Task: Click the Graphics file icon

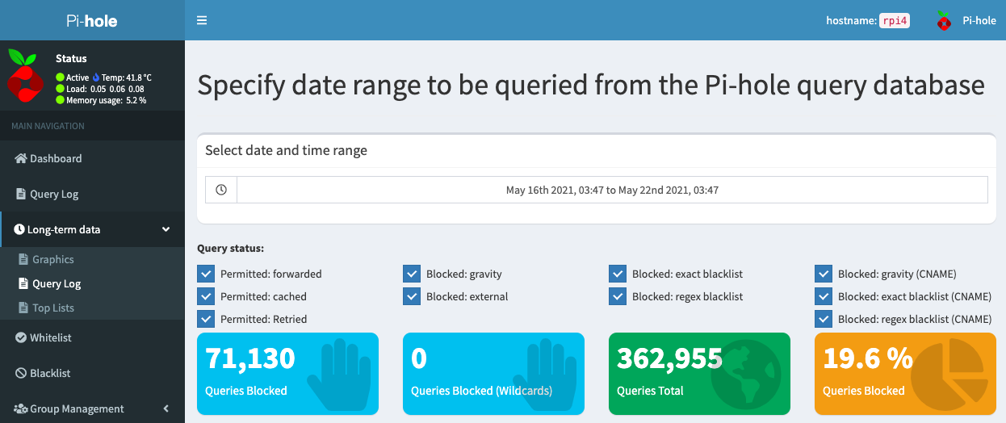Action: click(x=23, y=259)
